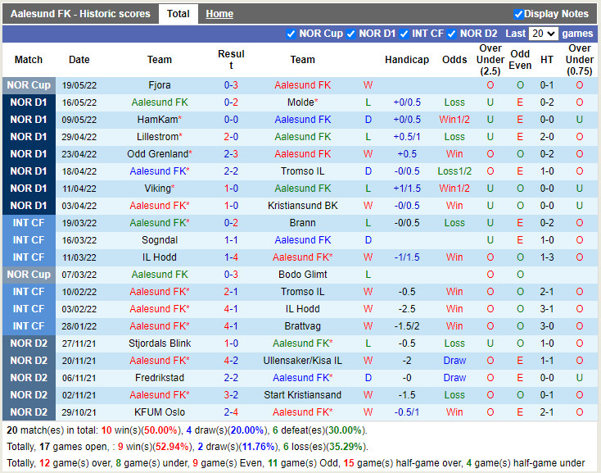Image resolution: width=601 pixels, height=473 pixels.
Task: Select the Total tab
Action: [x=178, y=14]
